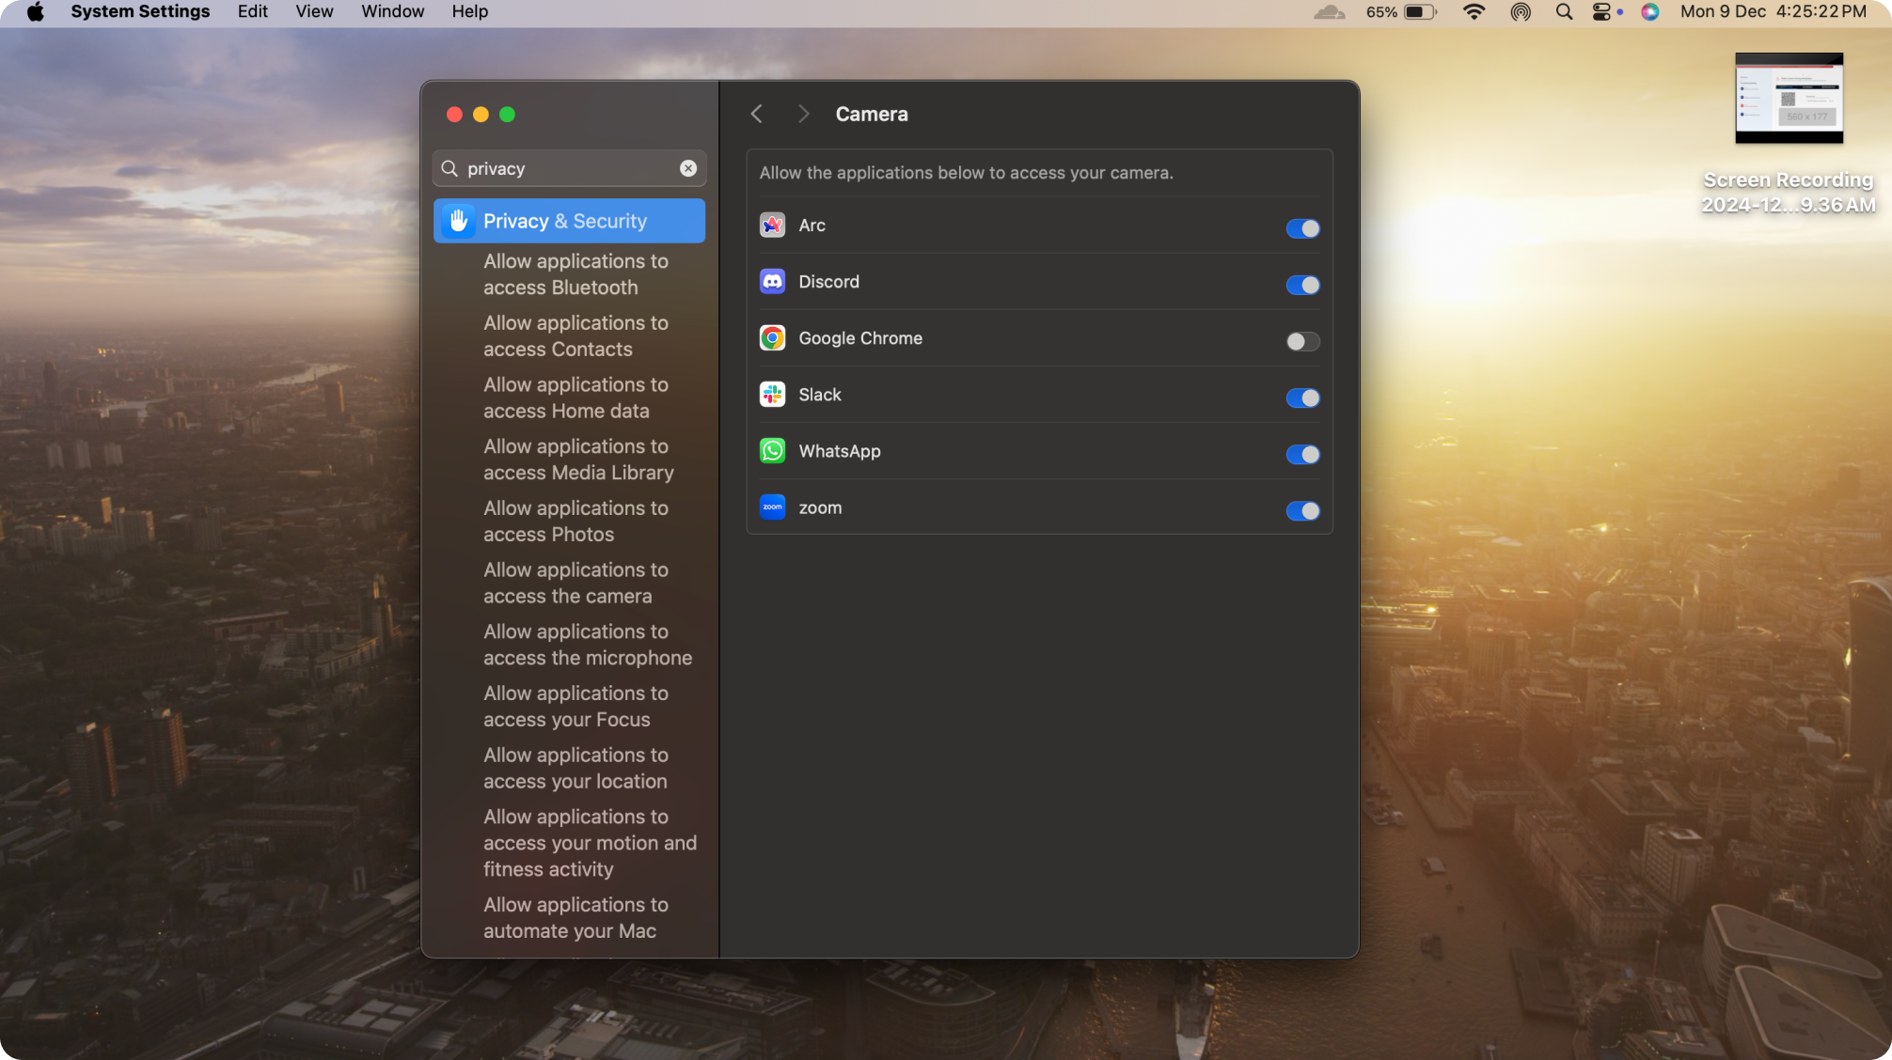Click the Privacy & Security hand icon
The image size is (1892, 1060).
[x=458, y=221]
